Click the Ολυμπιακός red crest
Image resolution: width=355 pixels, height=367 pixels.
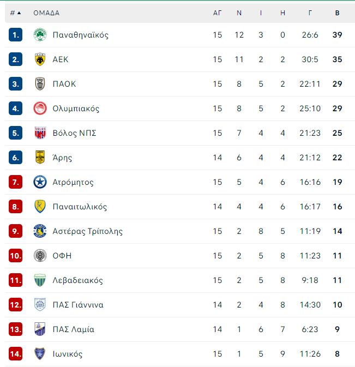(x=40, y=109)
